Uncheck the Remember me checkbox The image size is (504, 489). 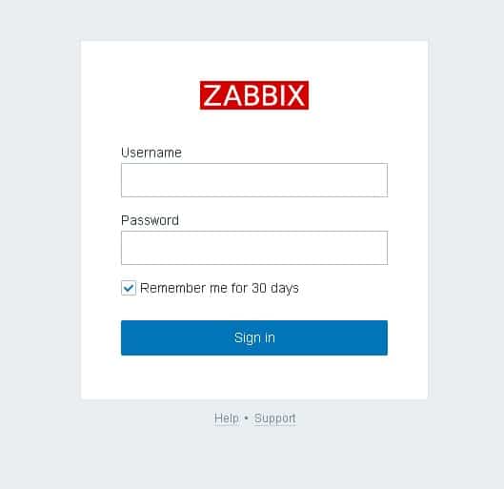(129, 288)
